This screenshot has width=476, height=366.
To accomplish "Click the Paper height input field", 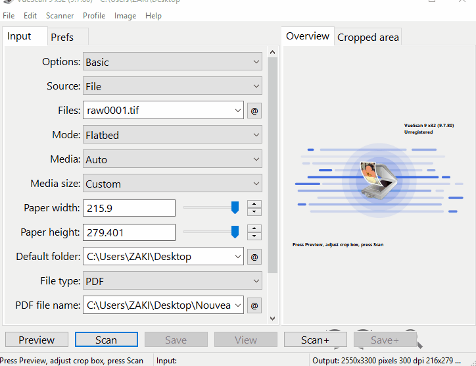I will [x=129, y=232].
